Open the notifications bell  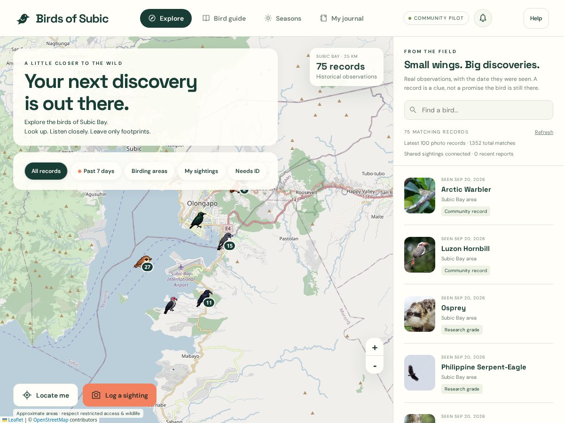coord(483,18)
